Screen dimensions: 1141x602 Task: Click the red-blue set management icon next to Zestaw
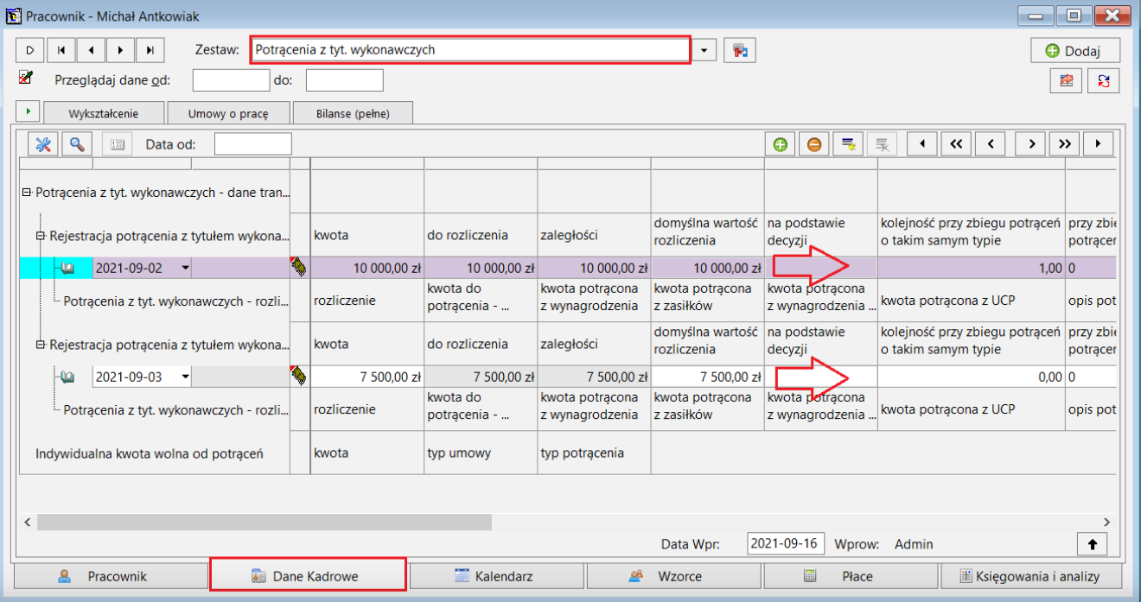point(740,50)
